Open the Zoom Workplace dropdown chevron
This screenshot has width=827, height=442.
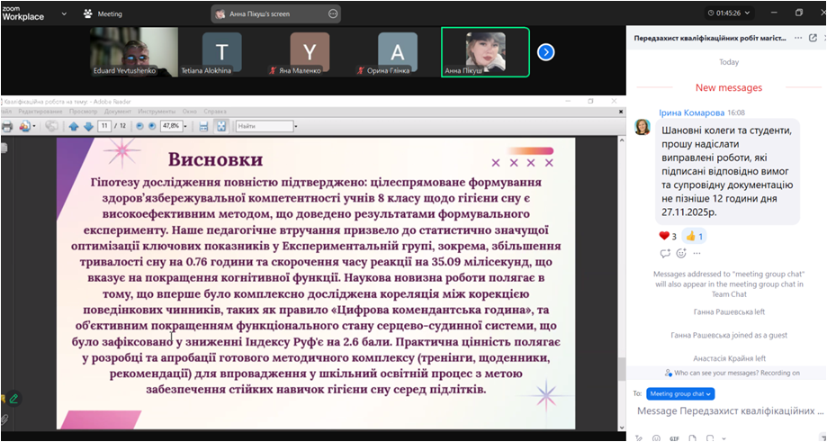(64, 14)
